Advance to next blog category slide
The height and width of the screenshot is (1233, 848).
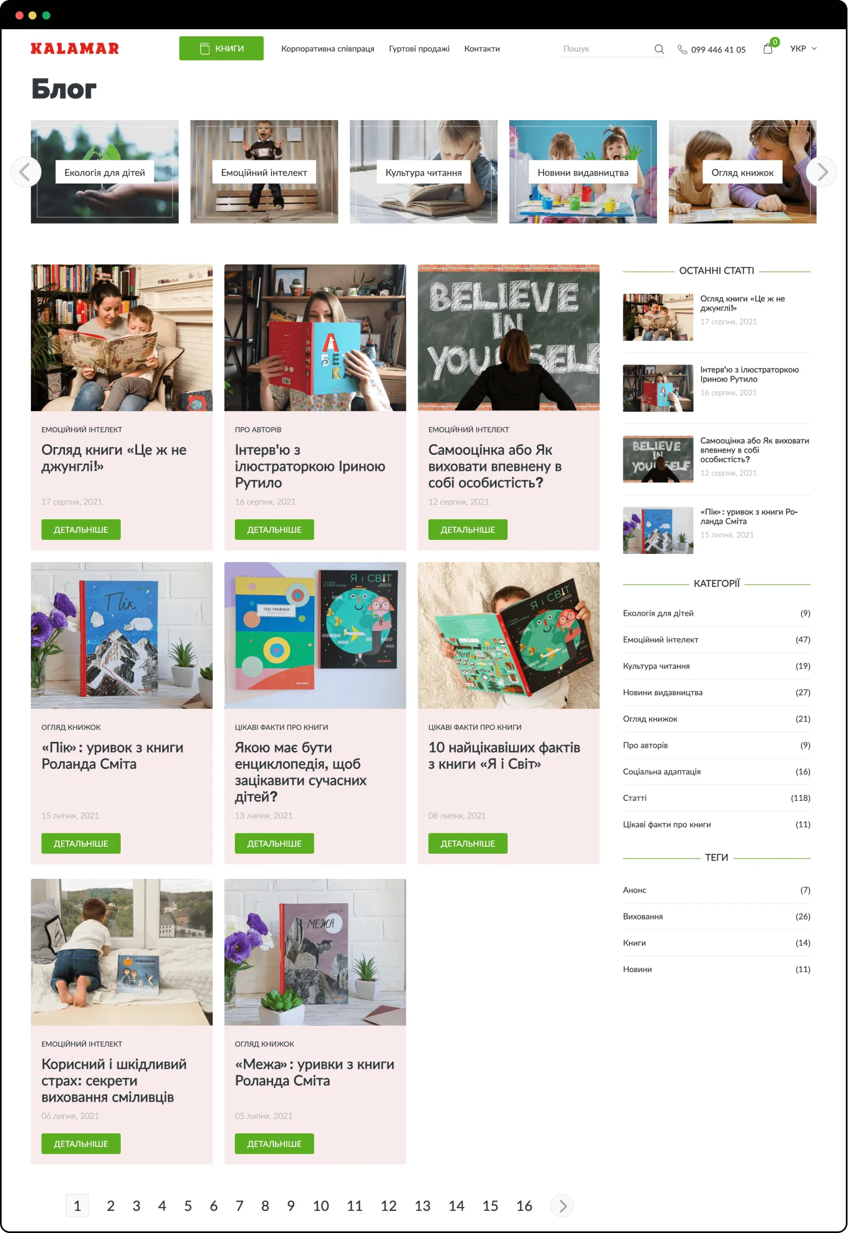click(821, 172)
